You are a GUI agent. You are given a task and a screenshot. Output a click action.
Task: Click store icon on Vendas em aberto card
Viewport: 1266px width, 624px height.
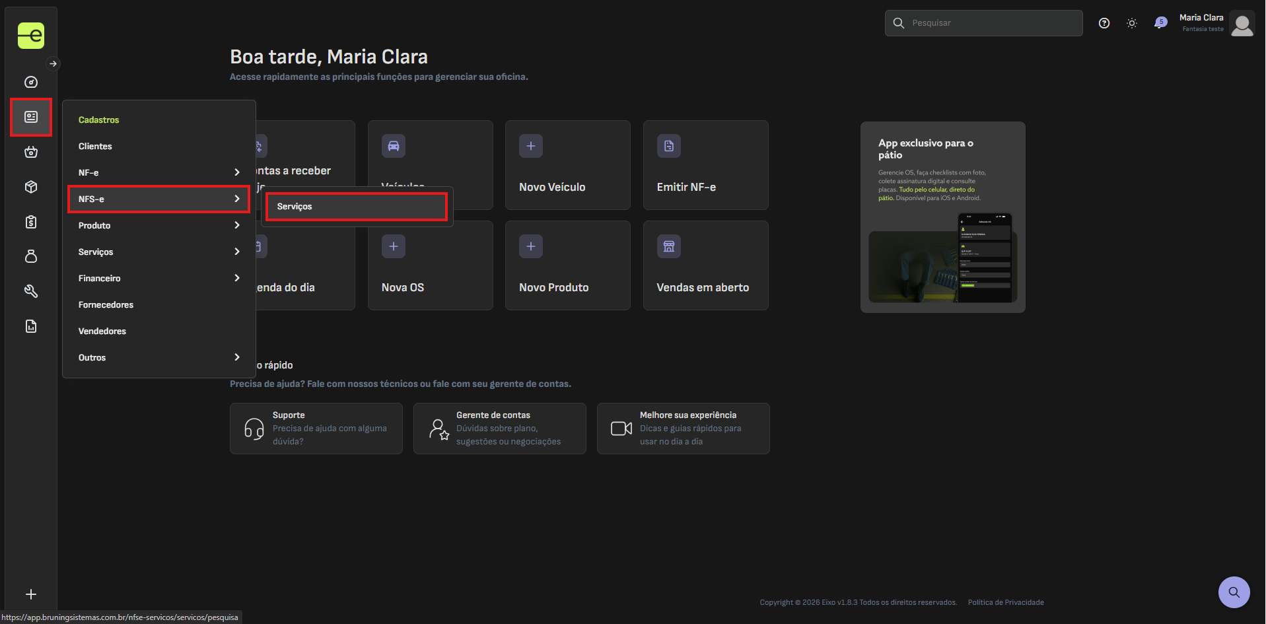pos(669,246)
